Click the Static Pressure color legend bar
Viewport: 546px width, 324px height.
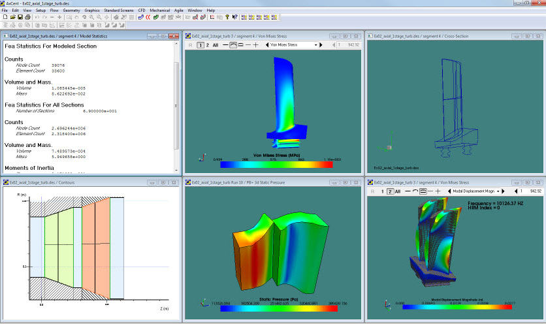(x=279, y=308)
